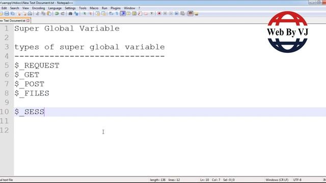Click line number 11 in the margin
The image size is (326, 183).
[5, 121]
